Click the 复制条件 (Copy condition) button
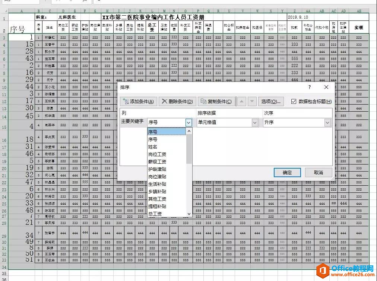377x281 pixels. (x=216, y=102)
